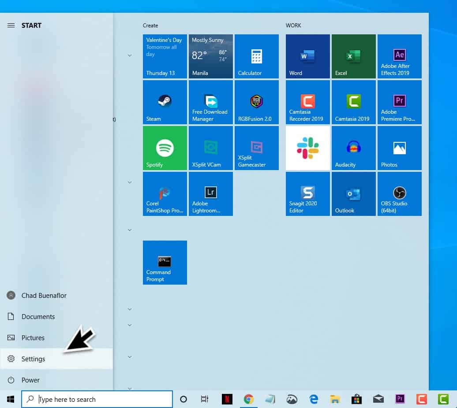Screen dimensions: 457x408
Task: Open the RGBFusion 2.0 tile
Action: pyautogui.click(x=256, y=102)
